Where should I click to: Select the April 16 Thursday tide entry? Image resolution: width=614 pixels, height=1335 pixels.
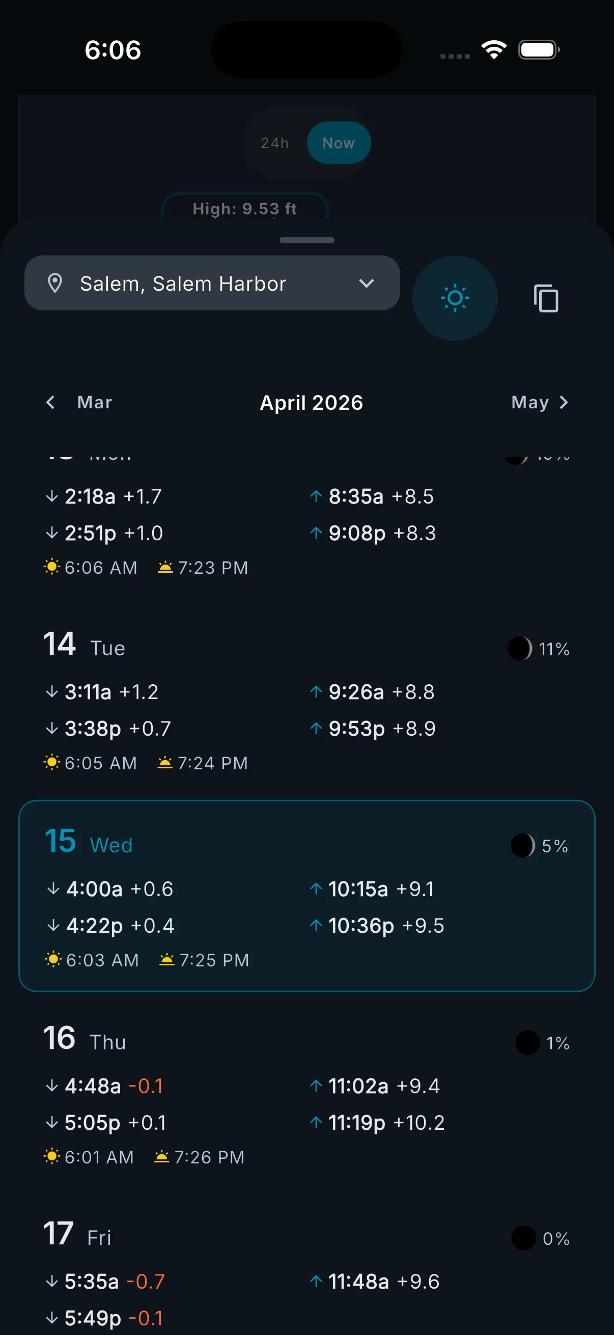pos(306,1094)
